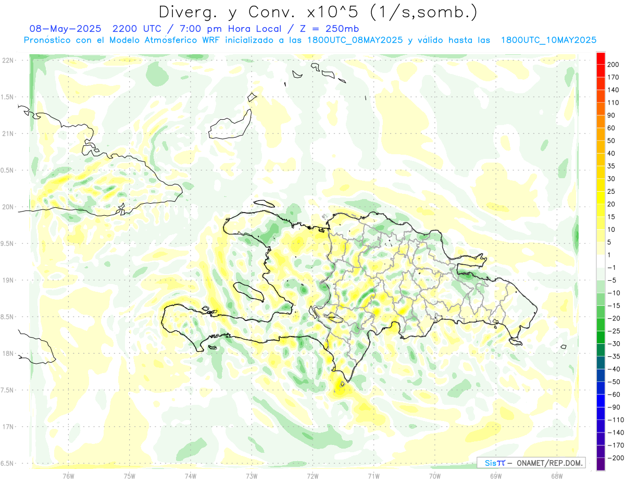The width and height of the screenshot is (625, 483).
Task: Click the "-5" color bar label
Action: [x=611, y=280]
